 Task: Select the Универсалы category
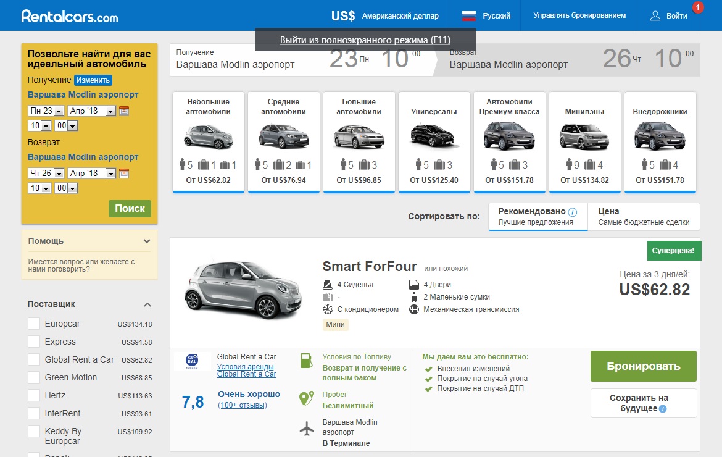[x=434, y=142]
